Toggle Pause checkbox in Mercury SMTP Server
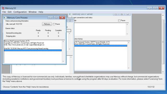Image resolution: width=167 pixels, height=94 pixels. (119, 20)
